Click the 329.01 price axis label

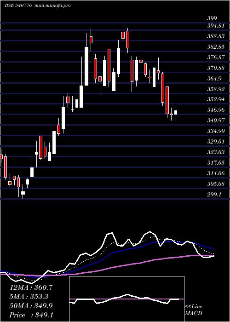pyautogui.click(x=215, y=142)
